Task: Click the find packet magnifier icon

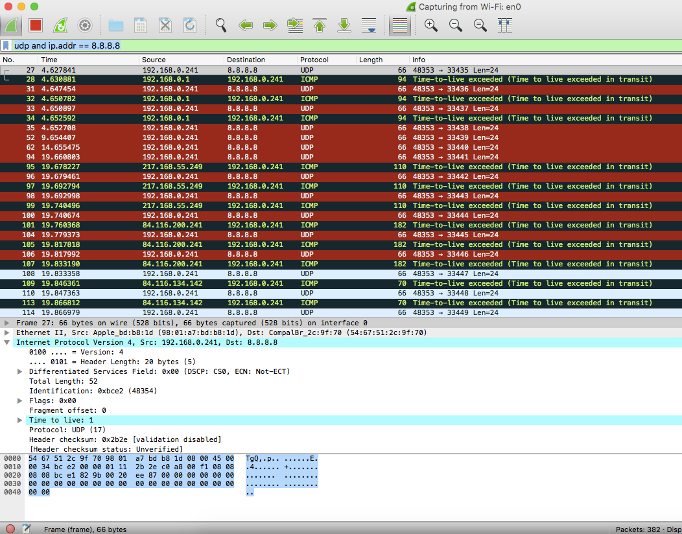Action: (221, 25)
